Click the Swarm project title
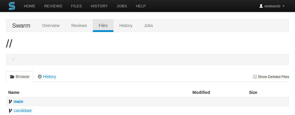Viewport: 295px width, 115px height. point(21,26)
